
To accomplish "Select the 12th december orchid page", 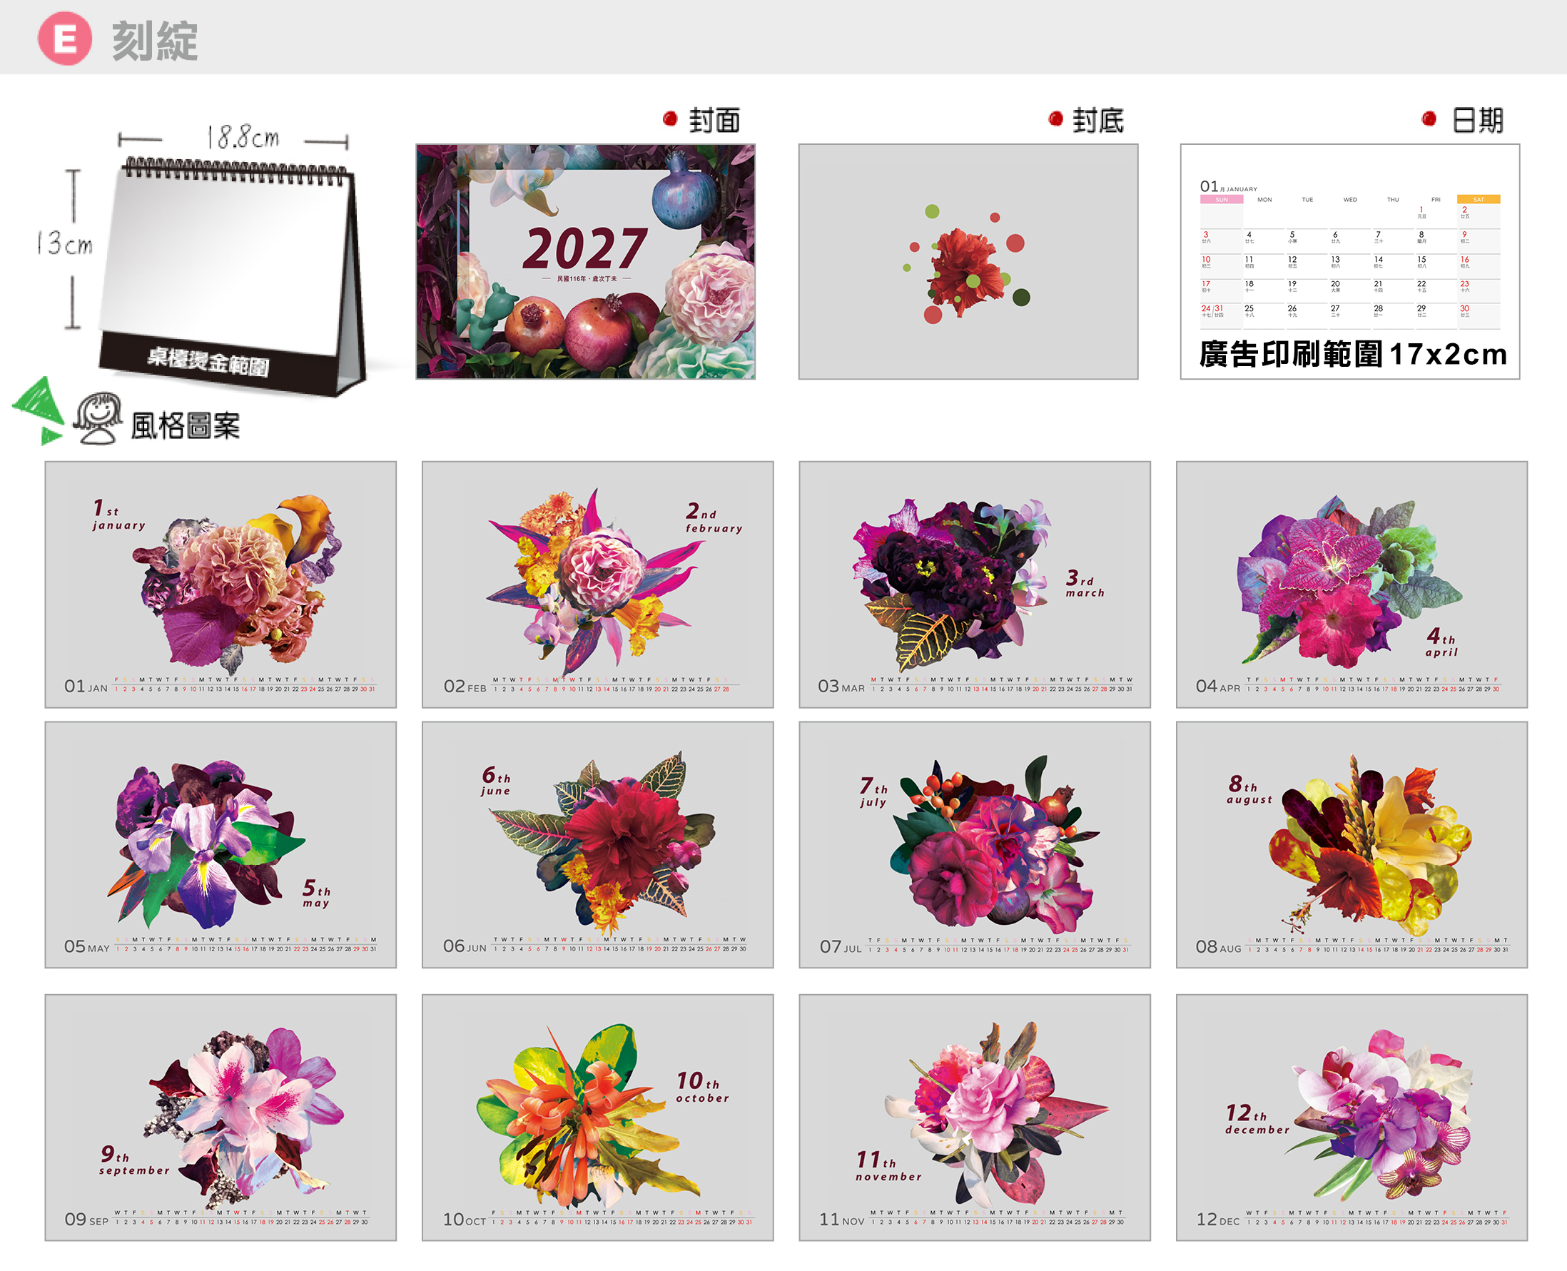I will tap(1351, 1118).
